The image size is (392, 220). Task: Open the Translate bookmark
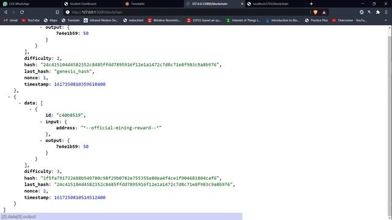coord(70,20)
